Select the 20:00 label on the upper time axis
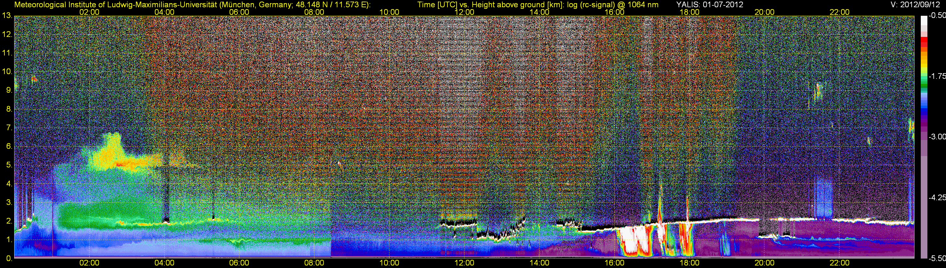 click(x=765, y=12)
